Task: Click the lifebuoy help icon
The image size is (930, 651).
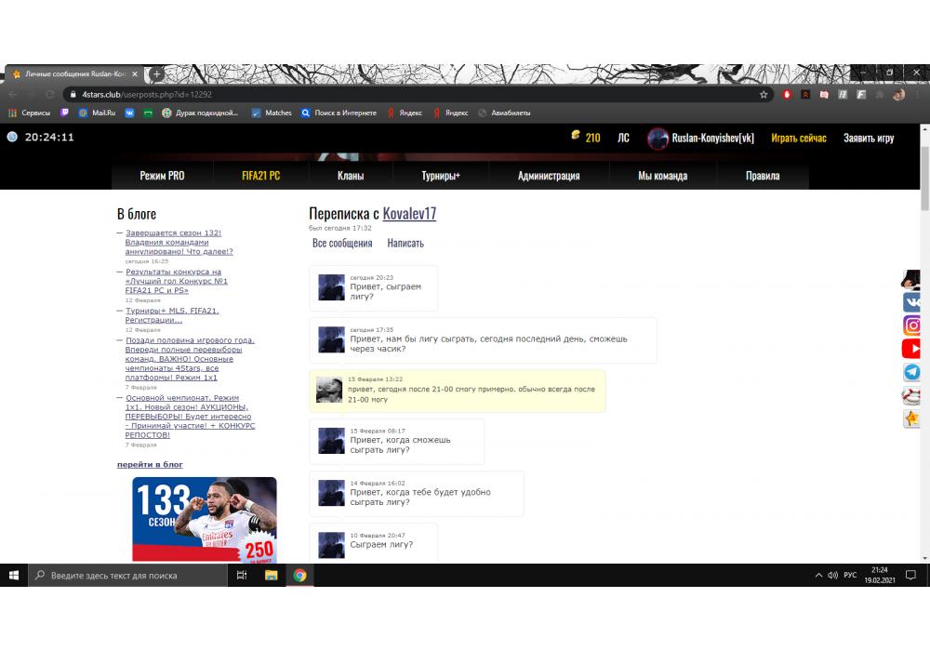Action: tap(912, 396)
